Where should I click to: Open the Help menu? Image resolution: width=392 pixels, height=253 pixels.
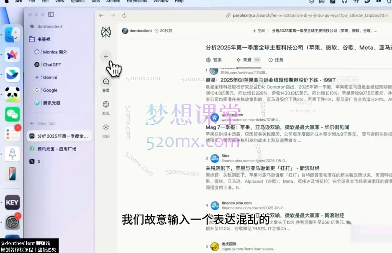coord(179,1)
